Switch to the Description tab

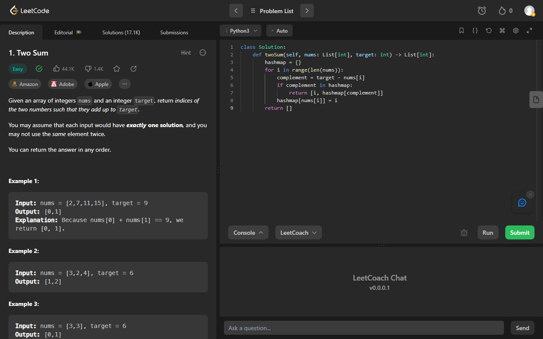click(x=21, y=32)
